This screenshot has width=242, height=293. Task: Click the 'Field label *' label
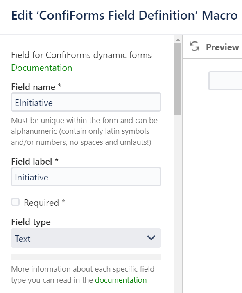tap(35, 161)
